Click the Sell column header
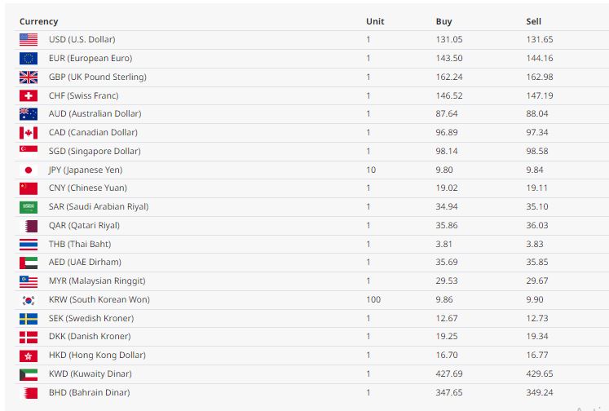 pos(533,21)
